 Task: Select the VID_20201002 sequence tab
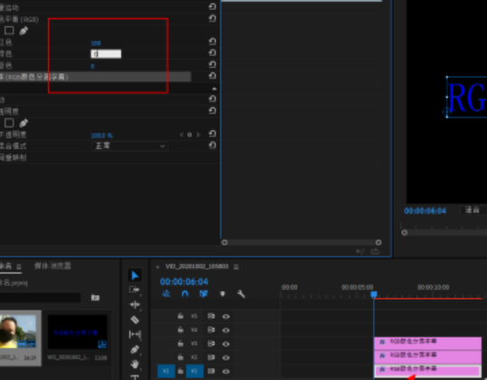pos(197,266)
